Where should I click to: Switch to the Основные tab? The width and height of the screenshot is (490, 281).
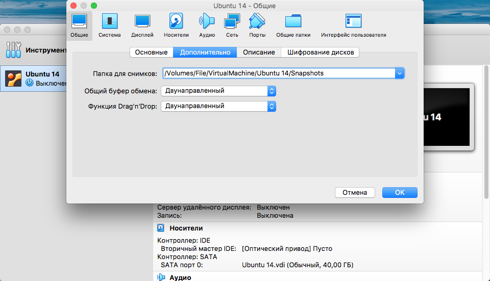(x=151, y=52)
